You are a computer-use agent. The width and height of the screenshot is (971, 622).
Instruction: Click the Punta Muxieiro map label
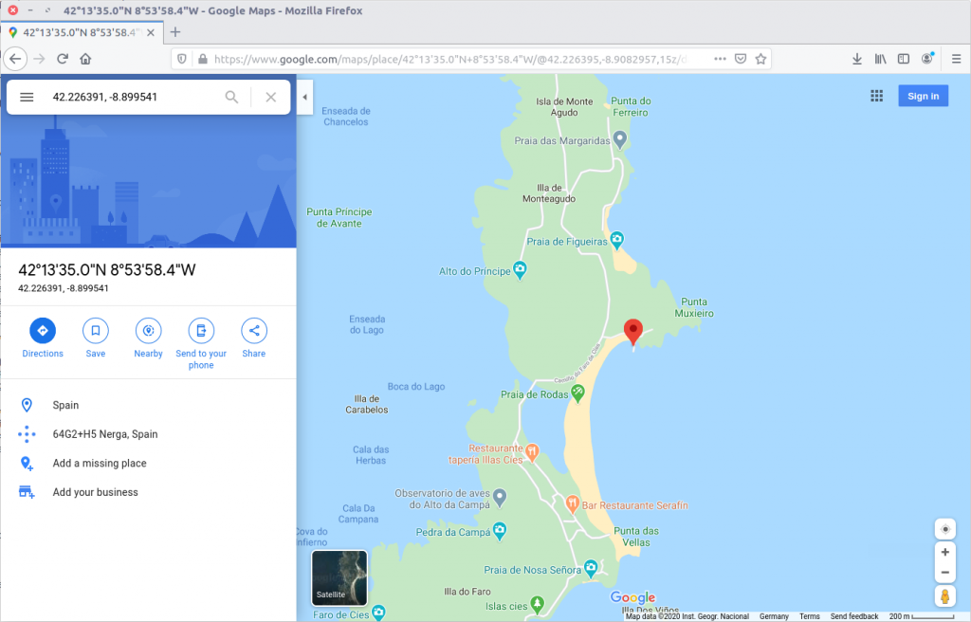point(694,307)
